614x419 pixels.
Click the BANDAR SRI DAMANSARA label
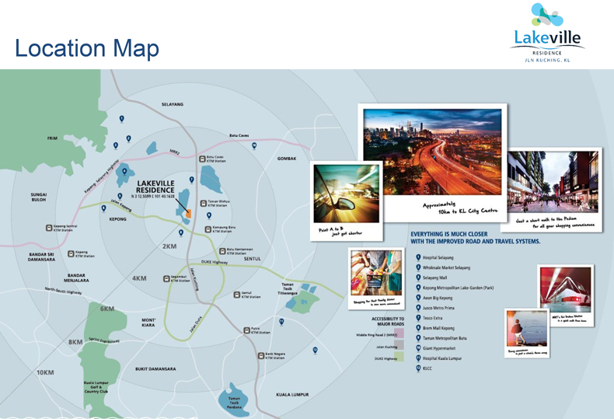pyautogui.click(x=41, y=257)
